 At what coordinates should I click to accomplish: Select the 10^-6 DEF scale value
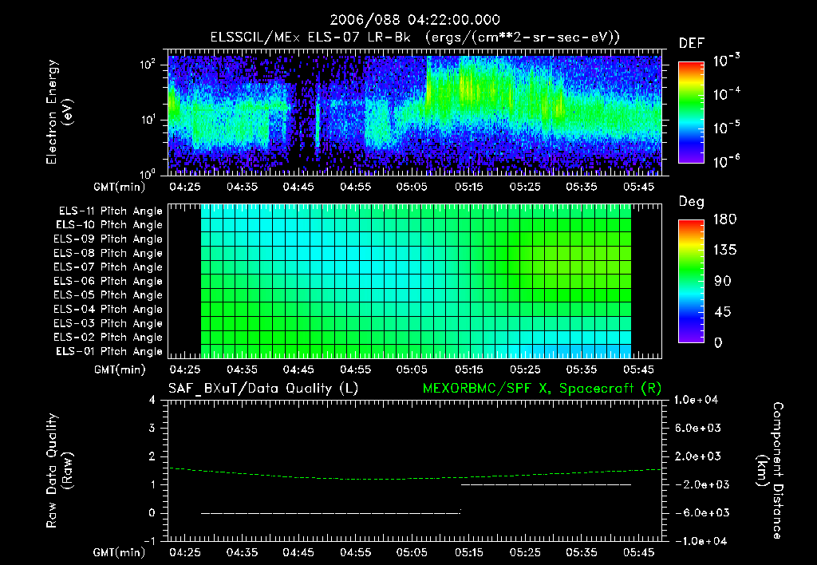click(x=727, y=161)
